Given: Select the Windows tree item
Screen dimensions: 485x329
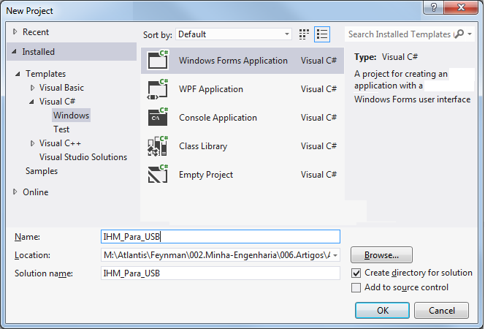Looking at the screenshot, I should pos(71,115).
